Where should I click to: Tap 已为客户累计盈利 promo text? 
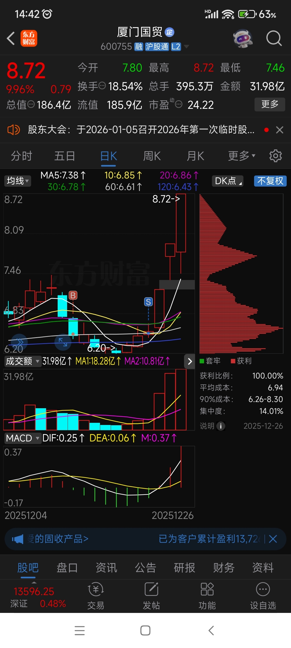pyautogui.click(x=210, y=539)
